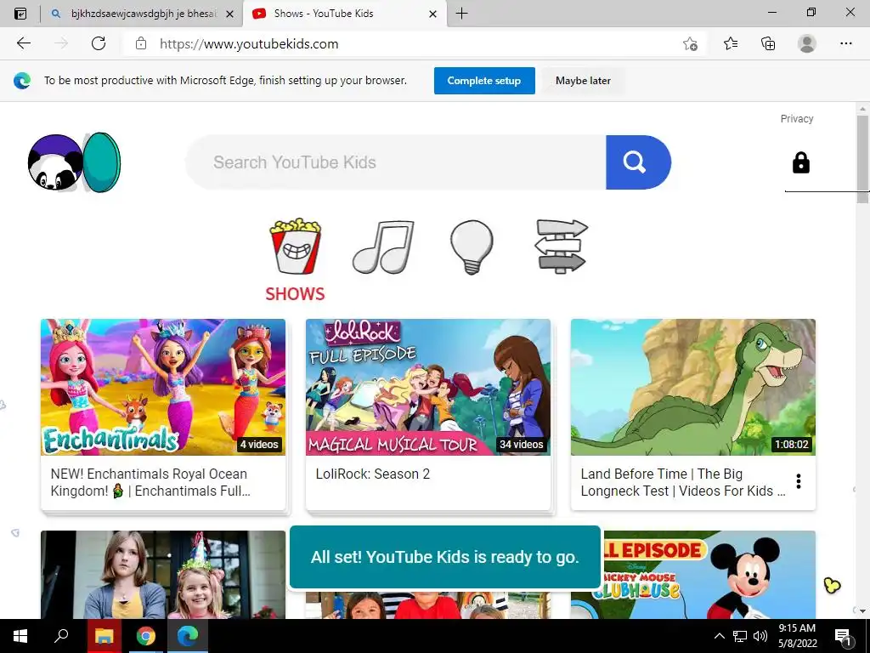Screen dimensions: 870x653
Task: Open options for Land Before Time video
Action: [x=799, y=481]
